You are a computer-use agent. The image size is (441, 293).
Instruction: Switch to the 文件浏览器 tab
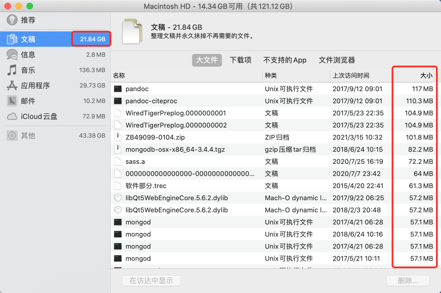coord(336,60)
